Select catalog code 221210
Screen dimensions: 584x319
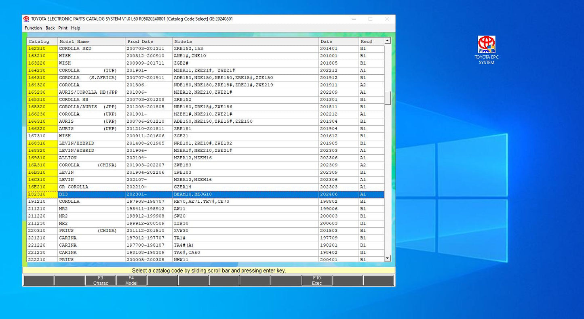pos(42,238)
